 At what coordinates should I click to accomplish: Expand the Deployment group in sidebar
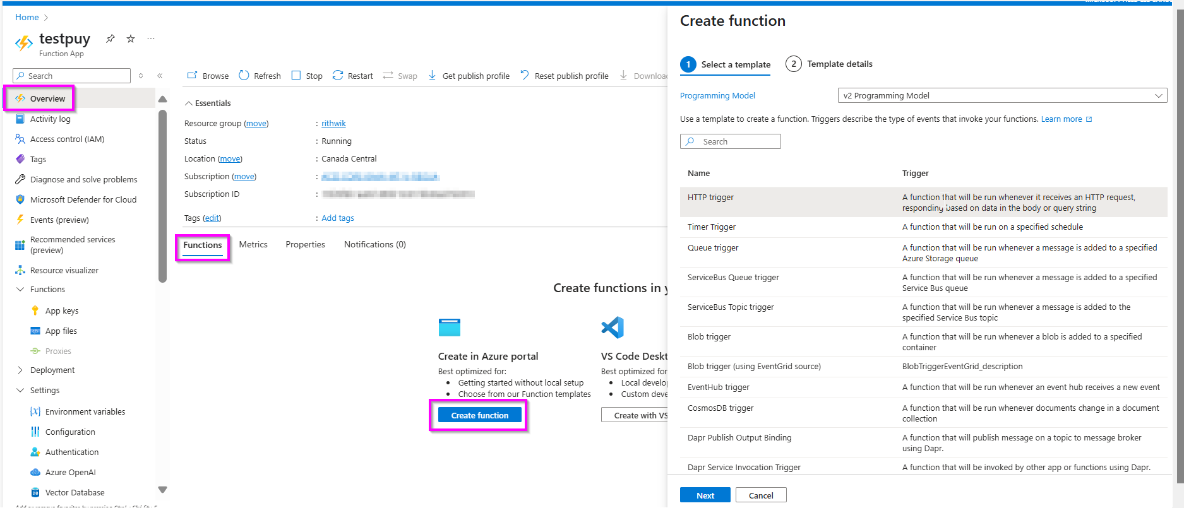click(x=20, y=370)
